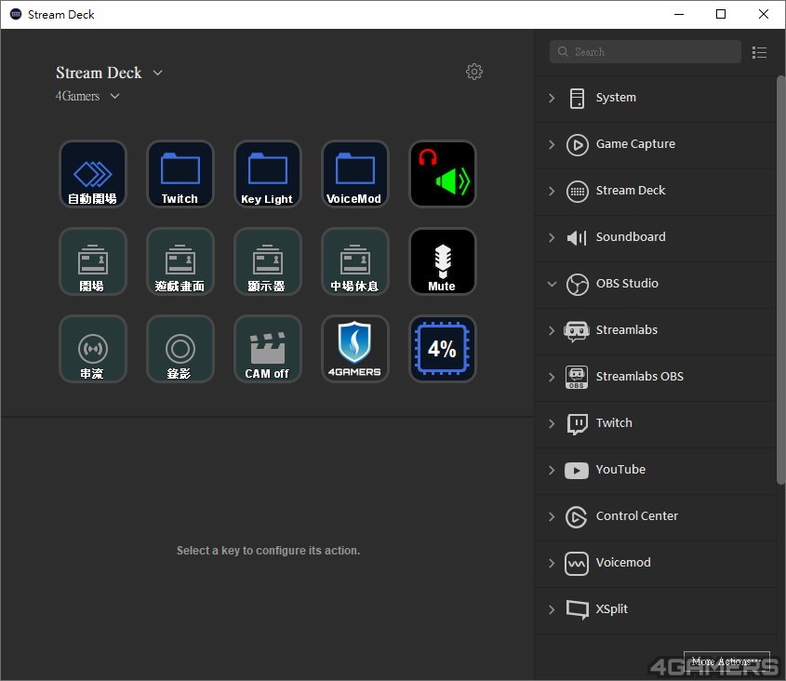This screenshot has width=786, height=681.
Task: Select the 中場休息 scene key
Action: click(355, 261)
